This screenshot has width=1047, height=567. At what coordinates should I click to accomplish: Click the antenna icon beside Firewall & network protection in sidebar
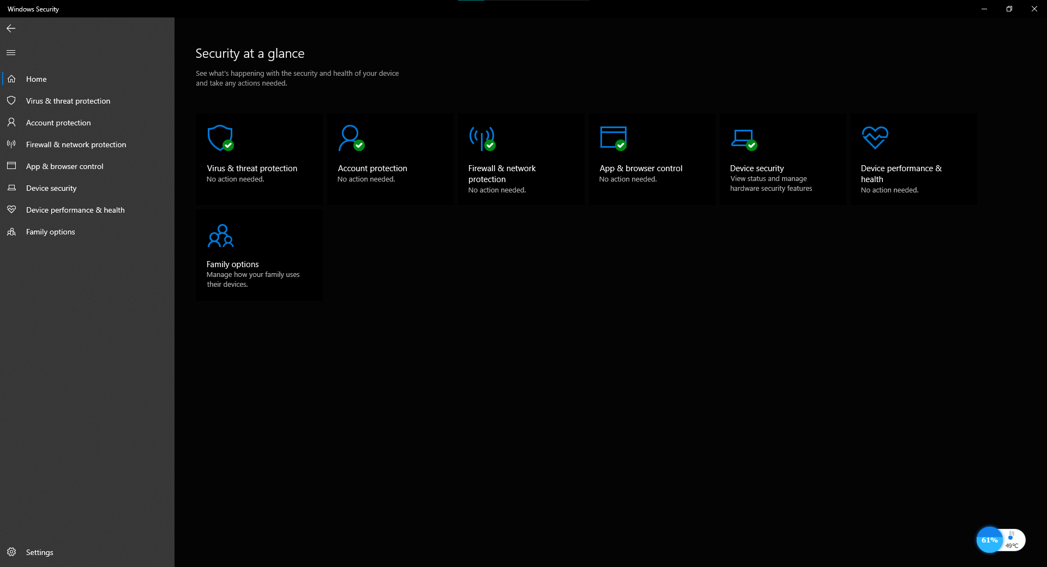tap(11, 144)
